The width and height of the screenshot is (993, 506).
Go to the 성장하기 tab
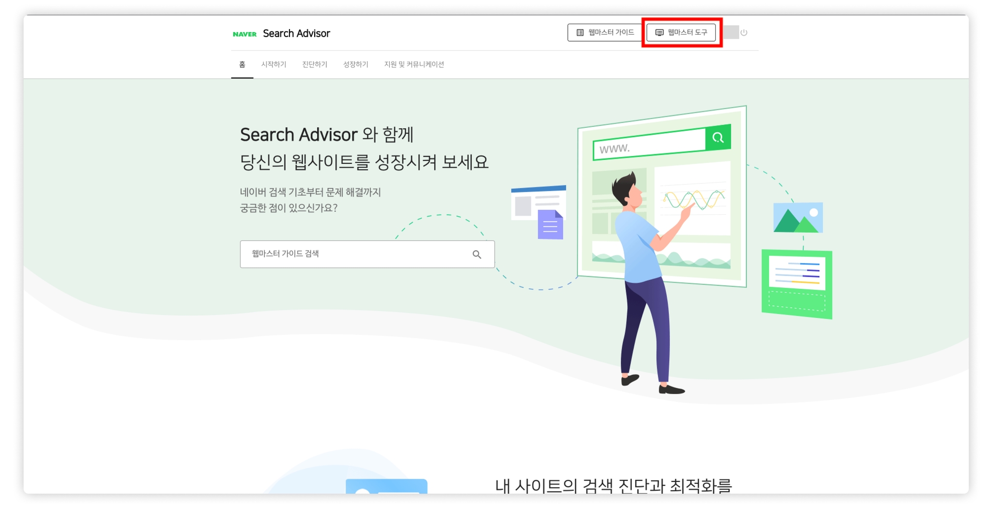355,64
